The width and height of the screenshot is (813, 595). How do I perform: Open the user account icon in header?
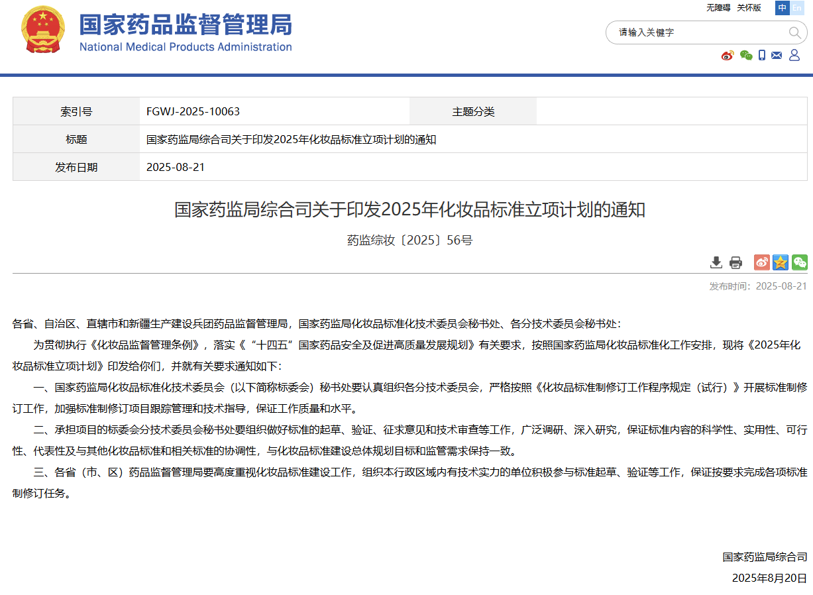click(794, 55)
